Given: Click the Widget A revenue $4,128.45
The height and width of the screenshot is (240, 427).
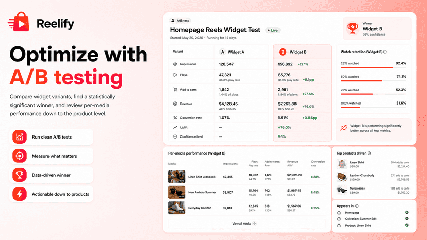Looking at the screenshot, I should tap(228, 104).
